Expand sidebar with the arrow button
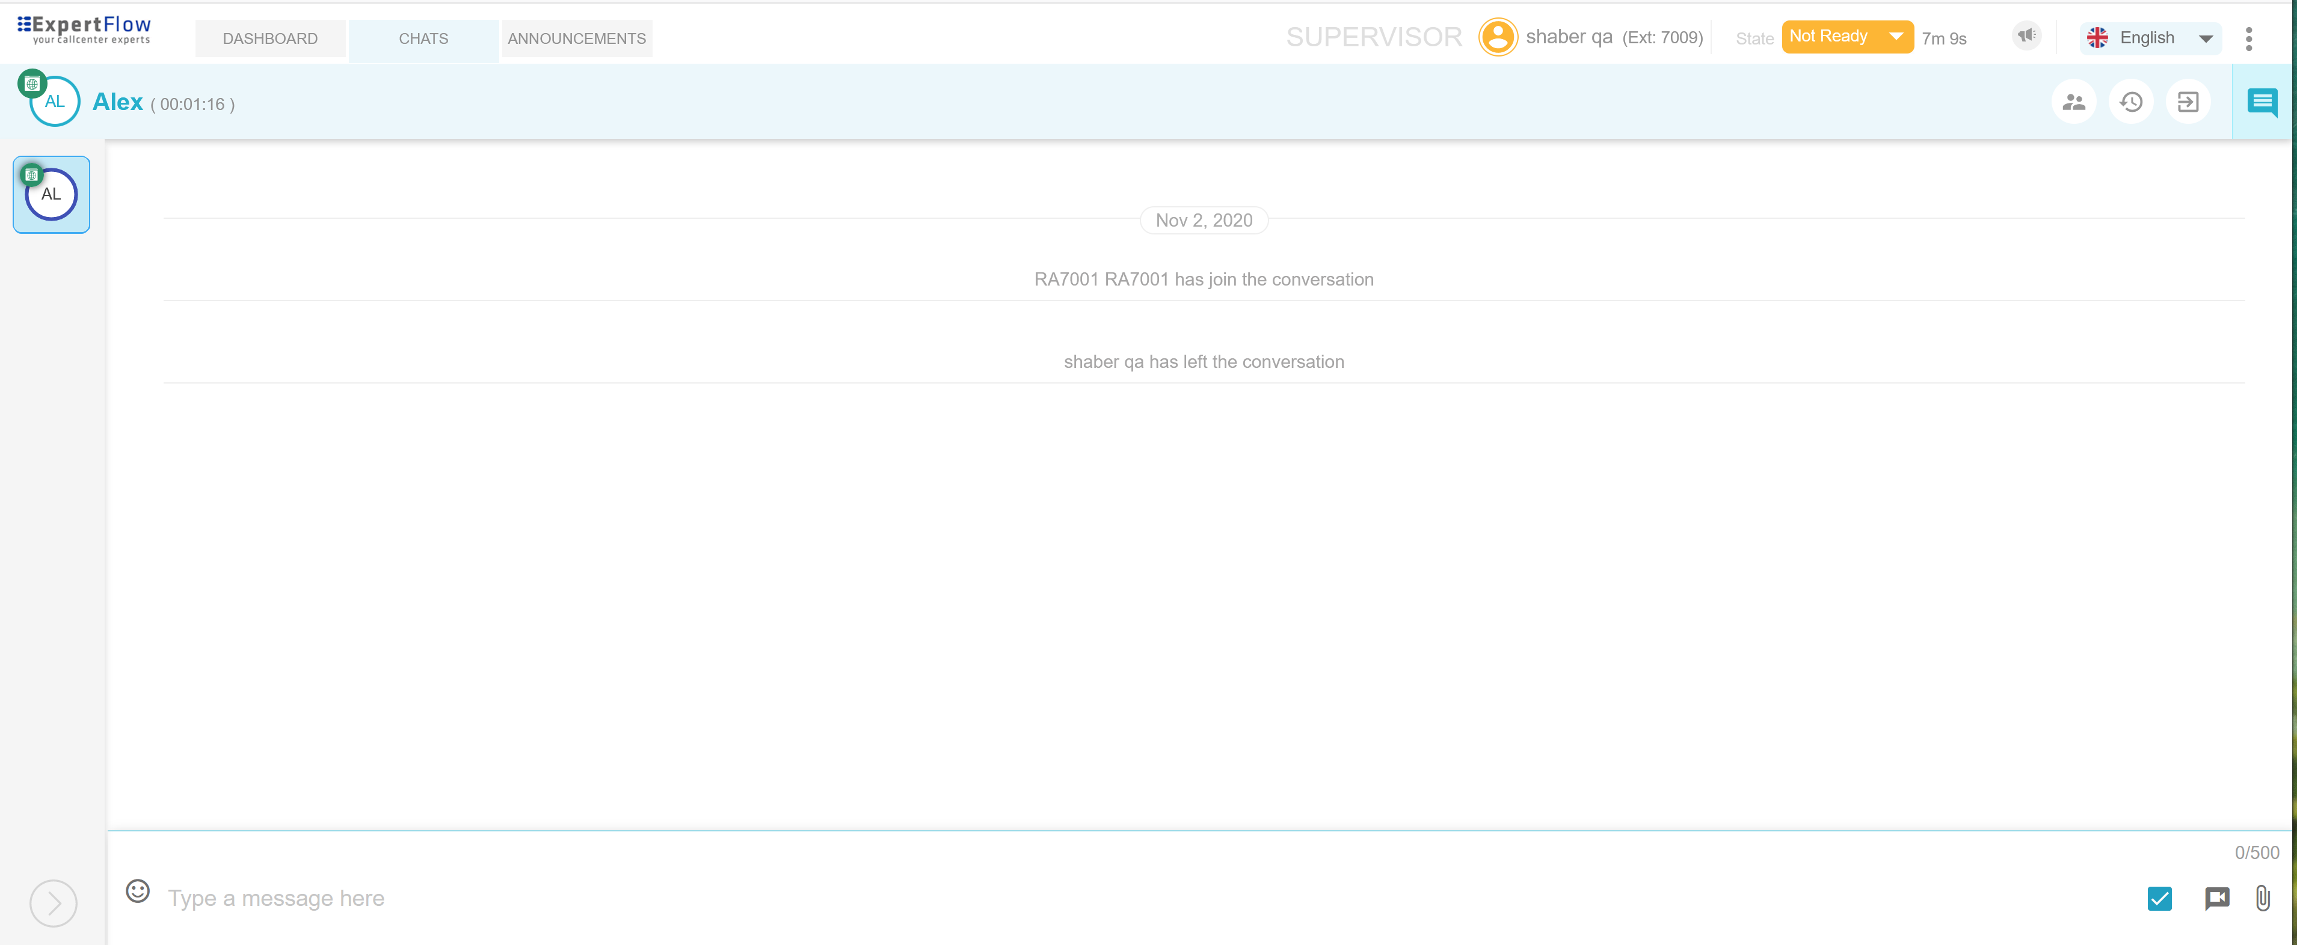 [54, 903]
